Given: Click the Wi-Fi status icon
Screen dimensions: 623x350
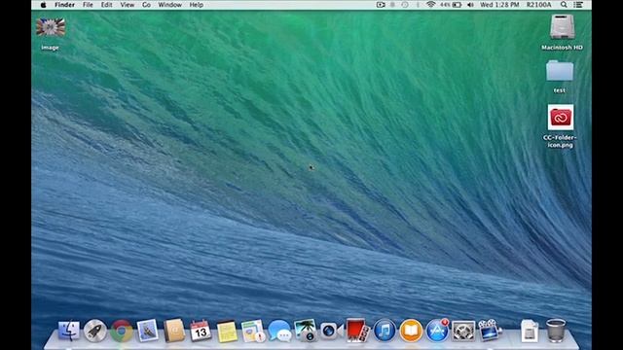Looking at the screenshot, I should [x=430, y=5].
